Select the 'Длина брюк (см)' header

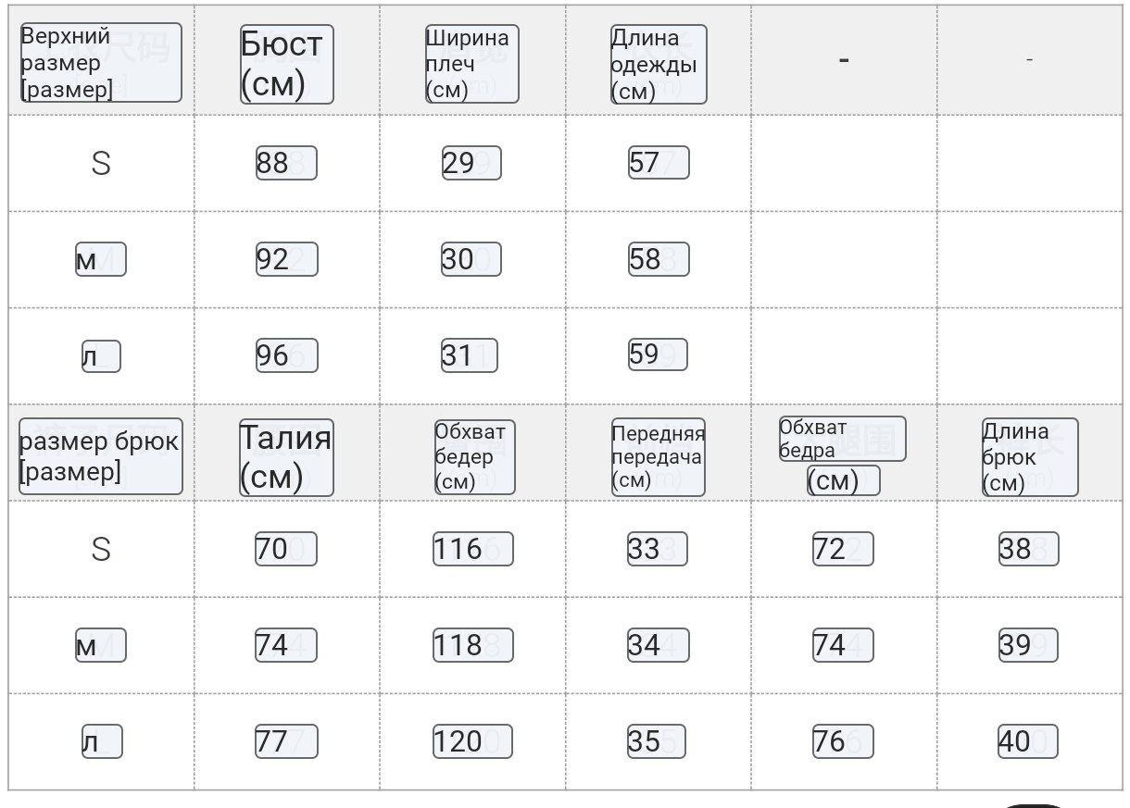(x=1030, y=457)
